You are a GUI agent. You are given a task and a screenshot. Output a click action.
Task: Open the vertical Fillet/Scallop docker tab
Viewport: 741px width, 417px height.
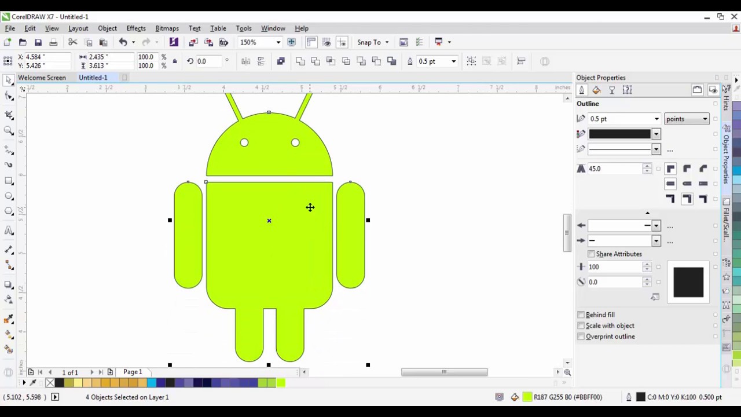[x=726, y=221]
